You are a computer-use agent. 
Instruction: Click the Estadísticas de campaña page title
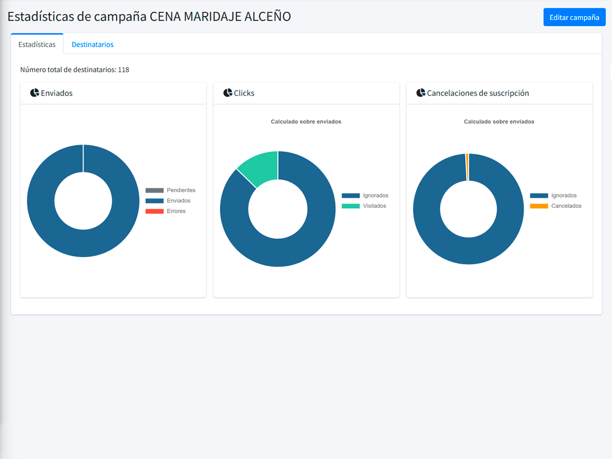pos(149,16)
